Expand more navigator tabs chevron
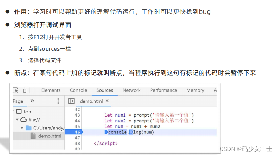The height and width of the screenshot is (155, 277). (32, 101)
